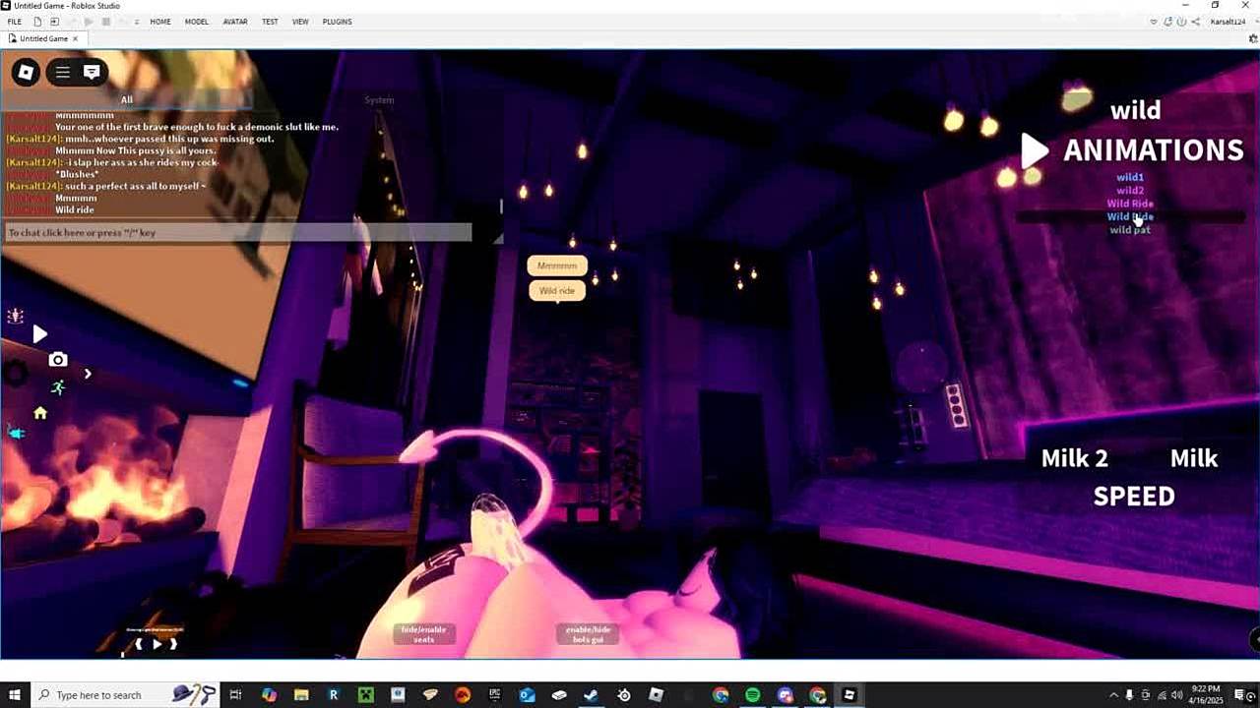Click the chat message input field
This screenshot has height=708, width=1260.
click(x=236, y=233)
